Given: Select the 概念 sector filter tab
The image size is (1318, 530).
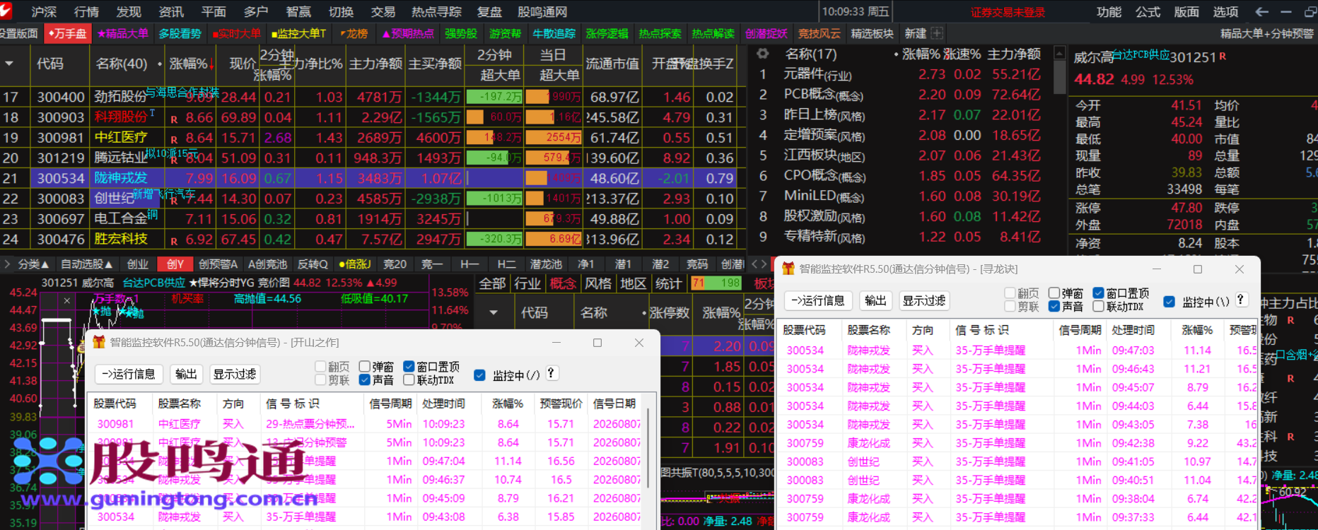Looking at the screenshot, I should pos(563,283).
